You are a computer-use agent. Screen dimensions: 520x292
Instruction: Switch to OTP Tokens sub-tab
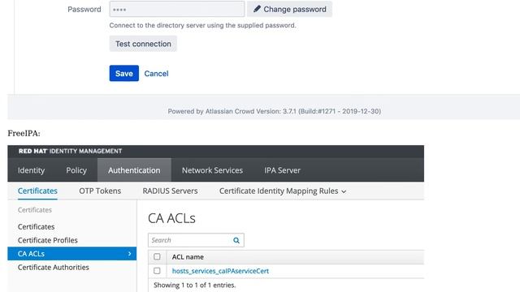100,191
